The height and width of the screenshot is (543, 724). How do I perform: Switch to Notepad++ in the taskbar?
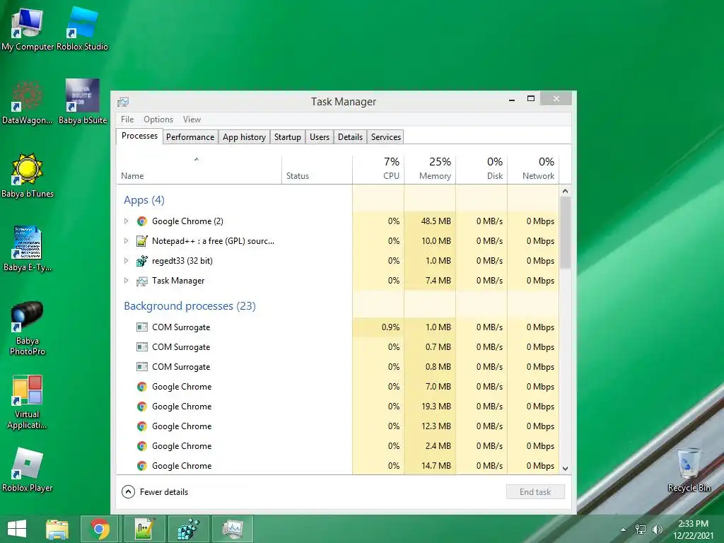tap(144, 529)
